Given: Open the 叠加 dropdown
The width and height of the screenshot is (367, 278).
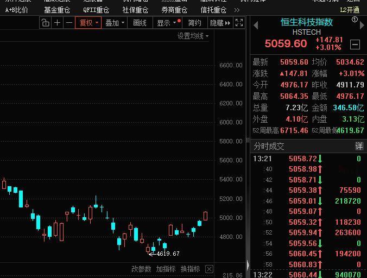Looking at the screenshot, I should click(x=115, y=23).
